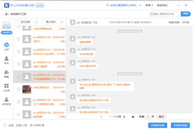This screenshot has width=193, height=129.
Task: Open the 群聊 group chat icon
Action: (x=7, y=72)
